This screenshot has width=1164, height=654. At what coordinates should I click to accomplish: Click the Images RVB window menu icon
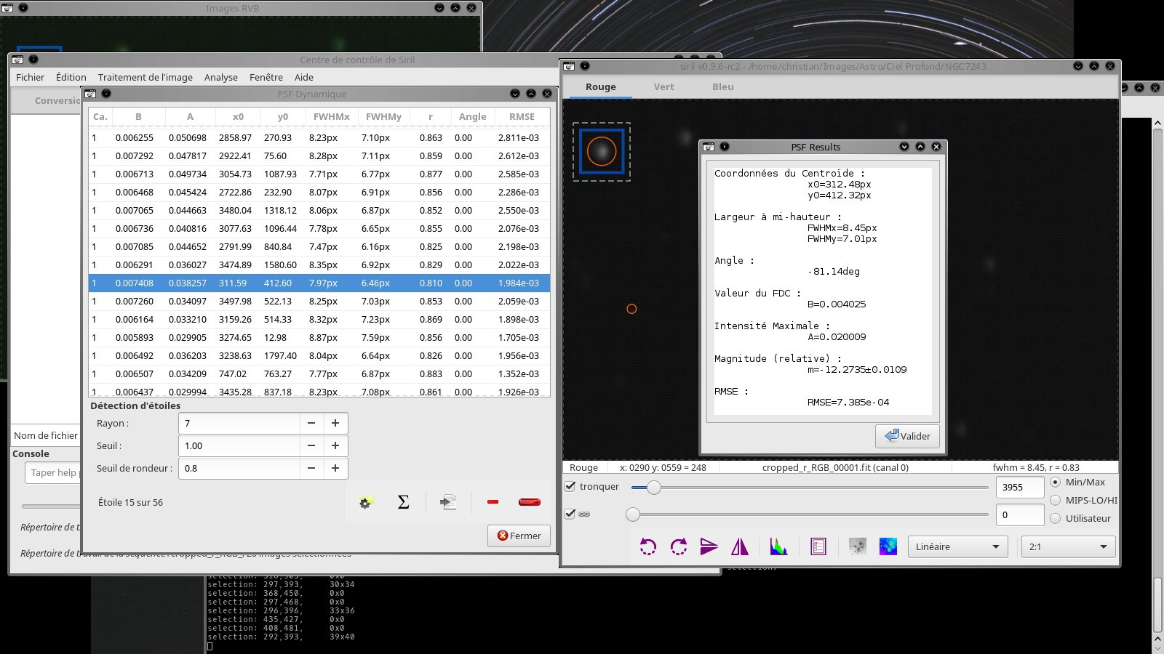click(x=7, y=8)
